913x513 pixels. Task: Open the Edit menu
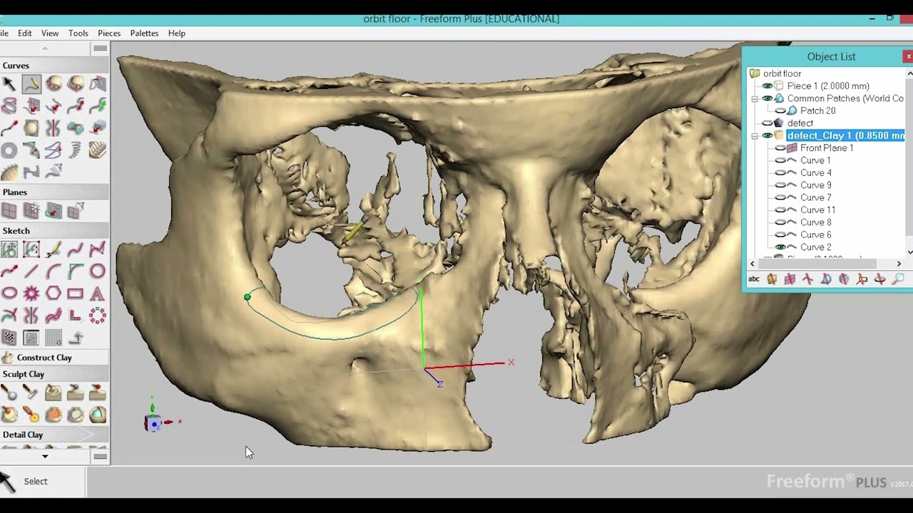(x=25, y=33)
